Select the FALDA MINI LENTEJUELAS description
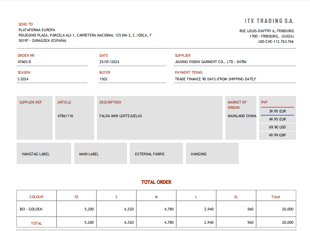This screenshot has height=231, width=310. tap(120, 116)
